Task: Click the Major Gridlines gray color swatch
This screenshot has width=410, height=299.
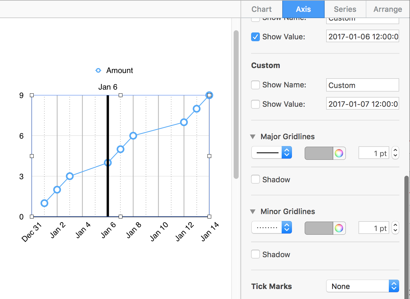Action: (x=319, y=153)
